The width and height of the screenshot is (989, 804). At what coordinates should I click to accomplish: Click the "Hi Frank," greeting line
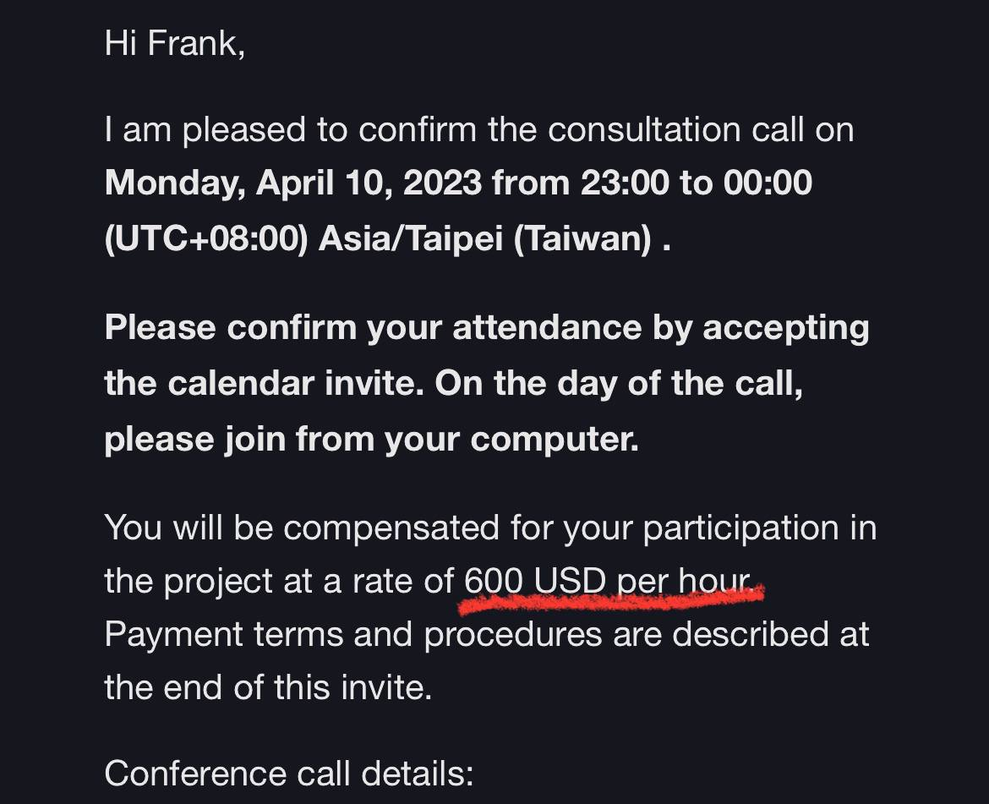[x=175, y=44]
